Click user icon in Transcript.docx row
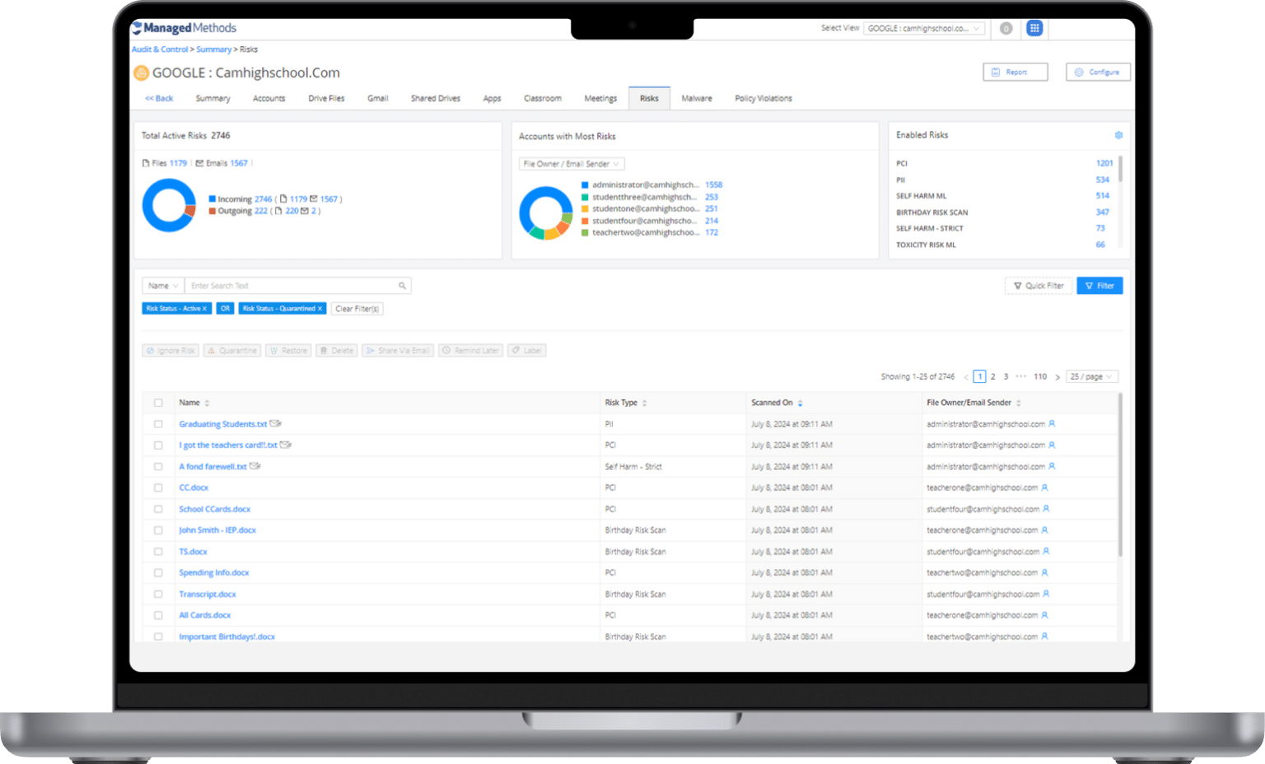The width and height of the screenshot is (1265, 764). point(1046,594)
